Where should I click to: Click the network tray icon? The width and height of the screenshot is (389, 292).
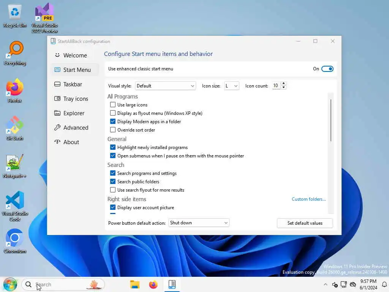pos(344,284)
